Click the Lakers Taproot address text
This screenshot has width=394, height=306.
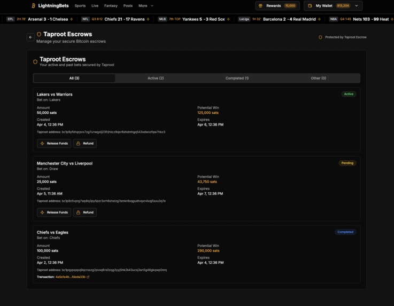[101, 132]
